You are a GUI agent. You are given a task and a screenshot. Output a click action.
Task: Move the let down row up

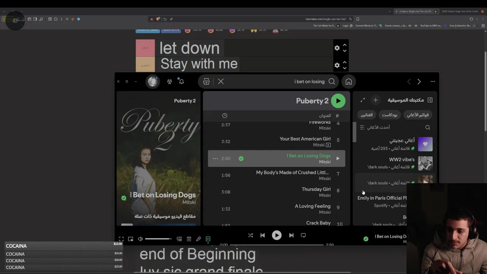pos(344,45)
